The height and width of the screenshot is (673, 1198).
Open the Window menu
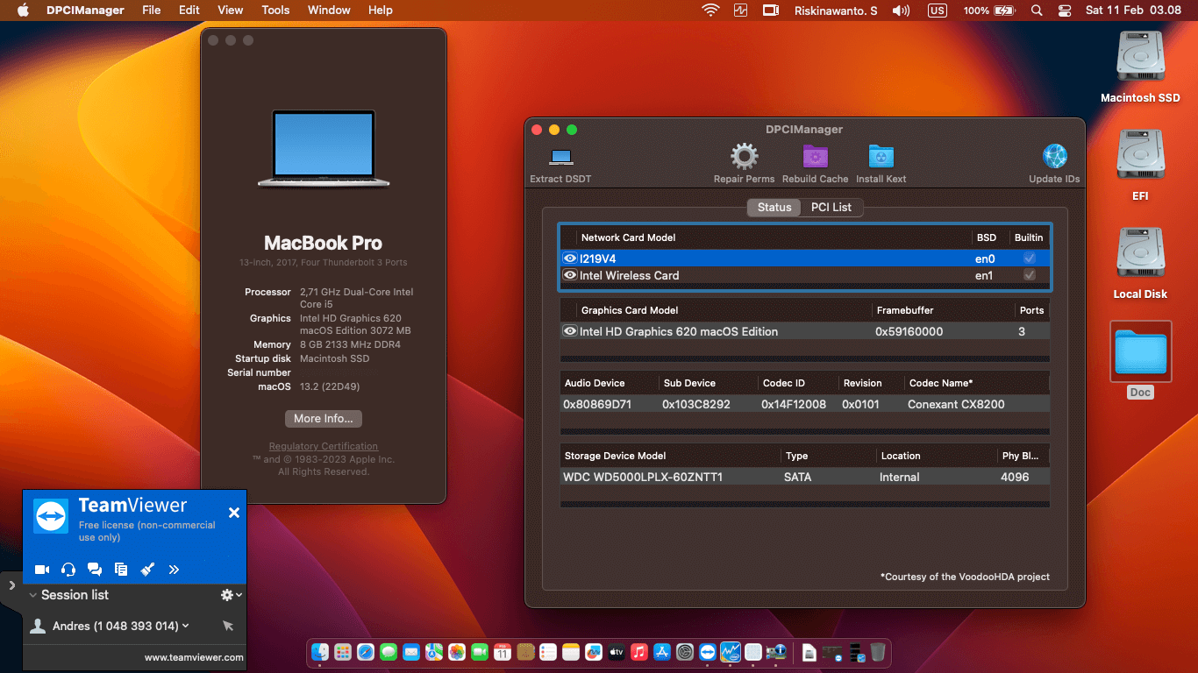point(329,11)
